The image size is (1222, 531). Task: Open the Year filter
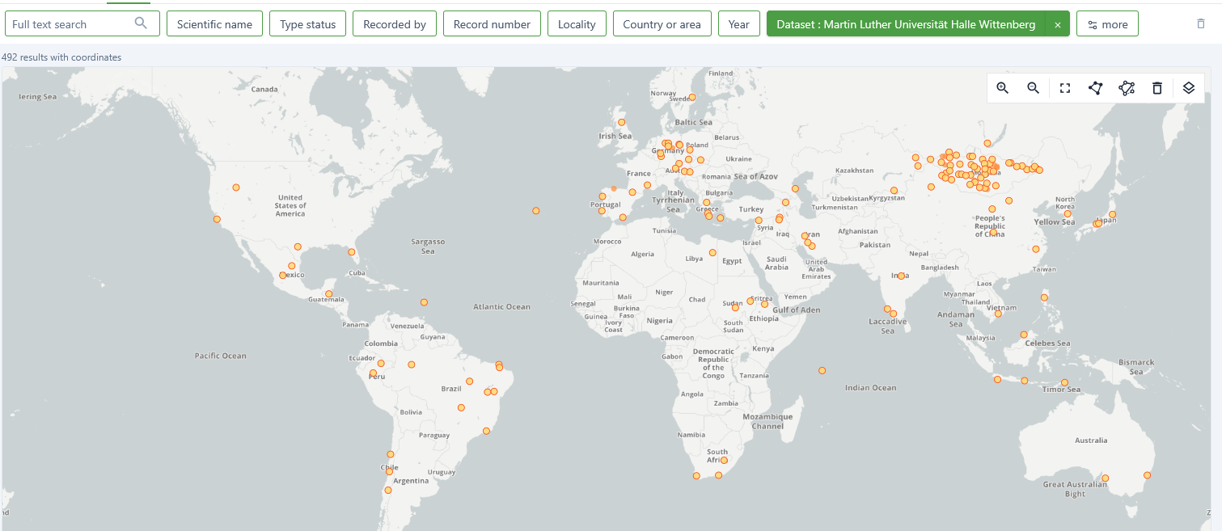point(738,24)
